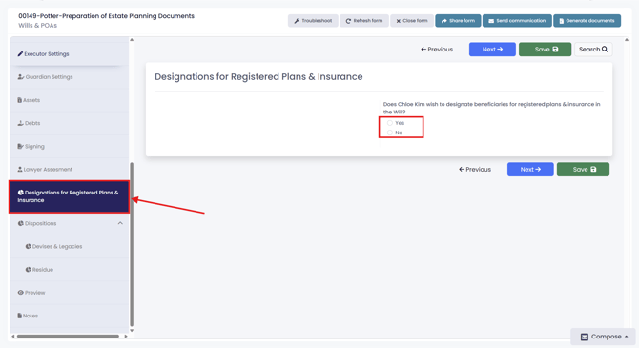Open Lawyer Assessment section
Screen dimensions: 639x348
(69, 169)
